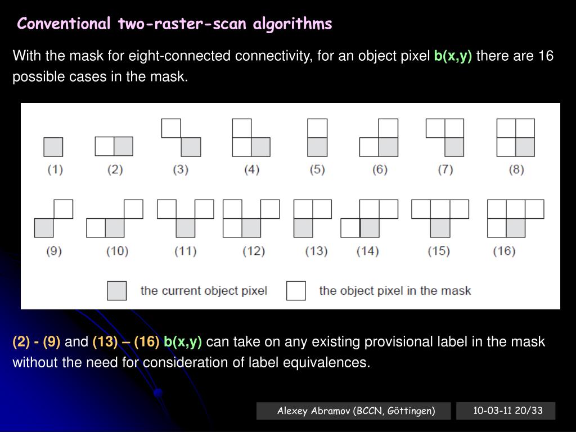Click the legend text 'the current object pixel'
576x432 pixels.
point(204,291)
